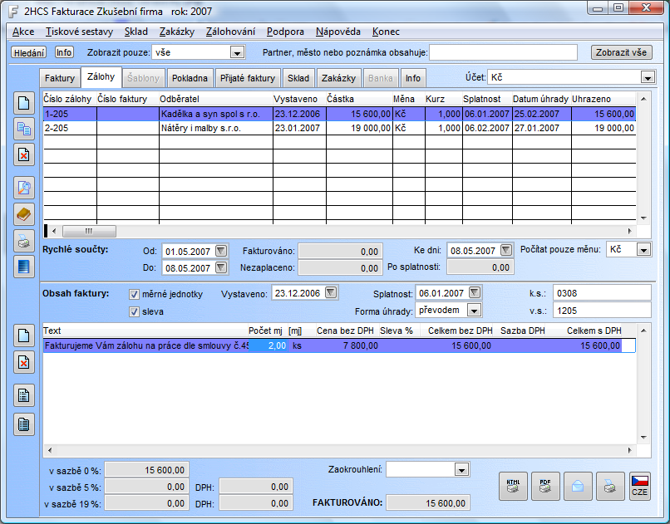This screenshot has height=524, width=670.
Task: Expand the "Účet" account dropdown
Action: click(648, 77)
